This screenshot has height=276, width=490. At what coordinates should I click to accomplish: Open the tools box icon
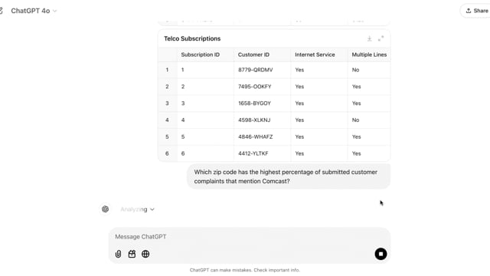(x=132, y=254)
